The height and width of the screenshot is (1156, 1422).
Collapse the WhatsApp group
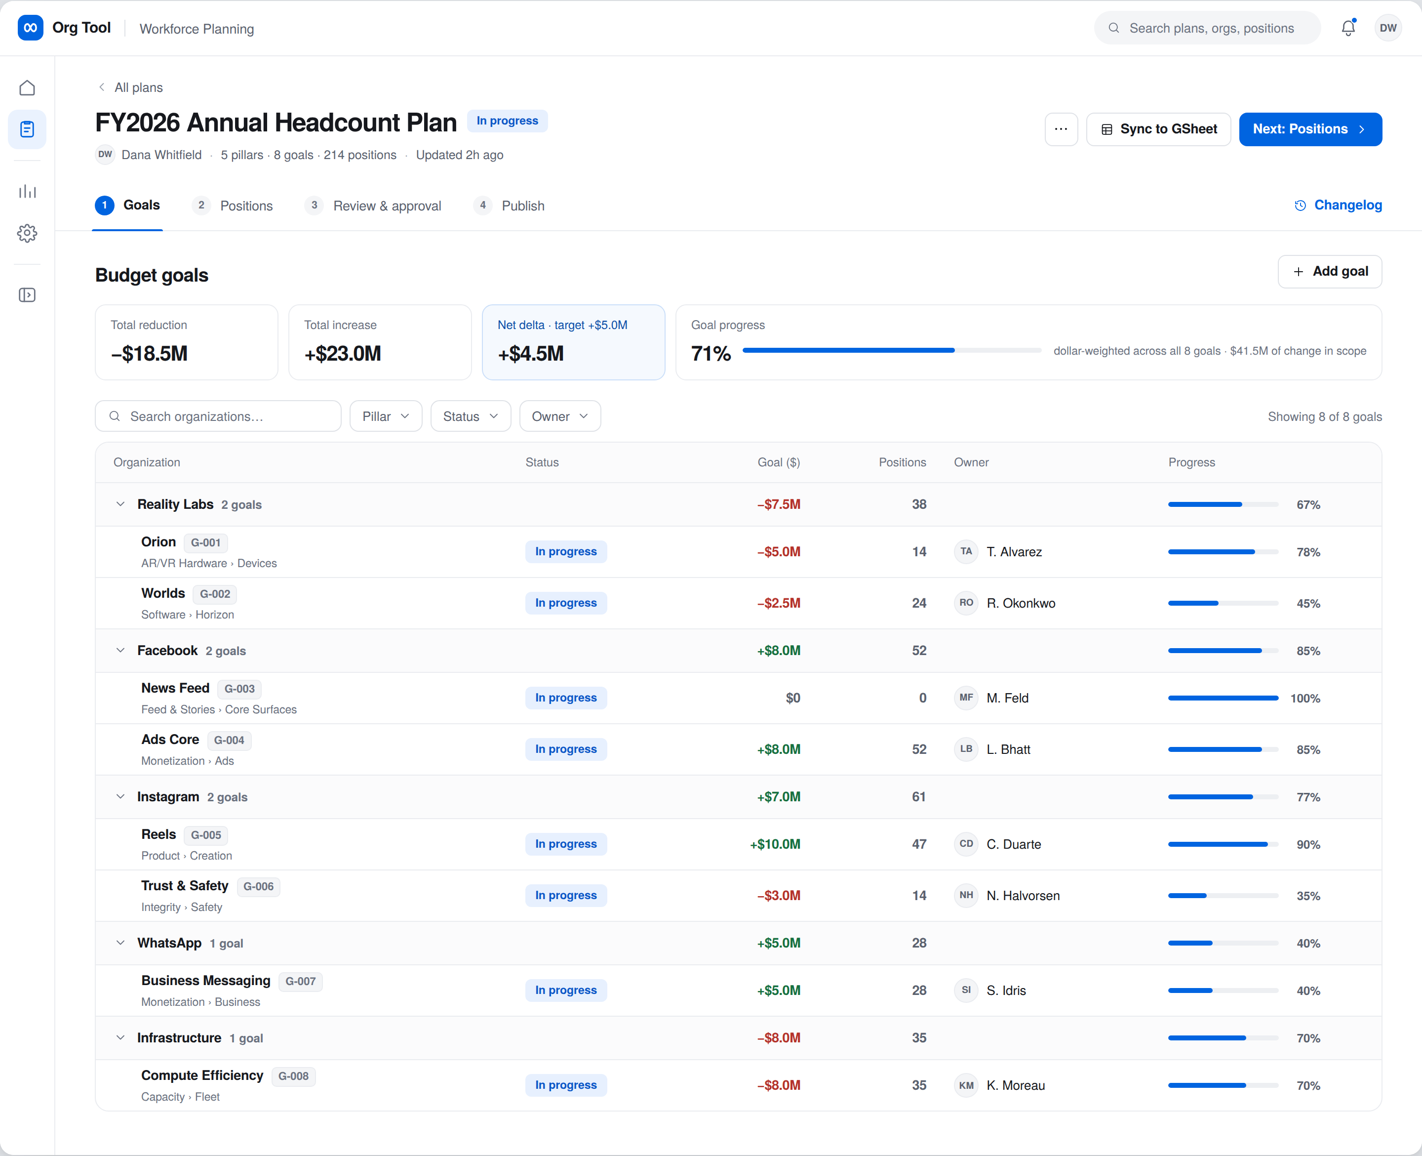tap(120, 943)
